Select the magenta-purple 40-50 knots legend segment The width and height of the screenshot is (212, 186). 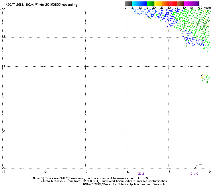[192, 3]
